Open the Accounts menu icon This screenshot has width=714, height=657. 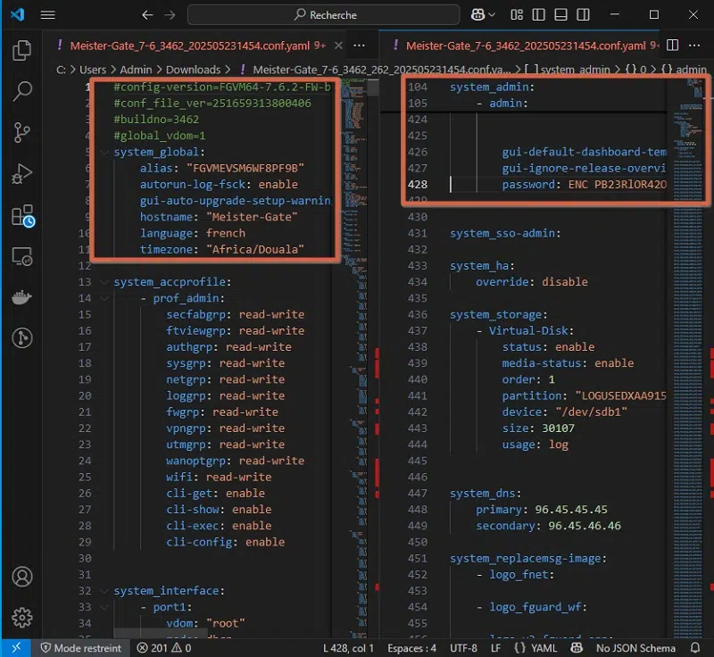[22, 577]
